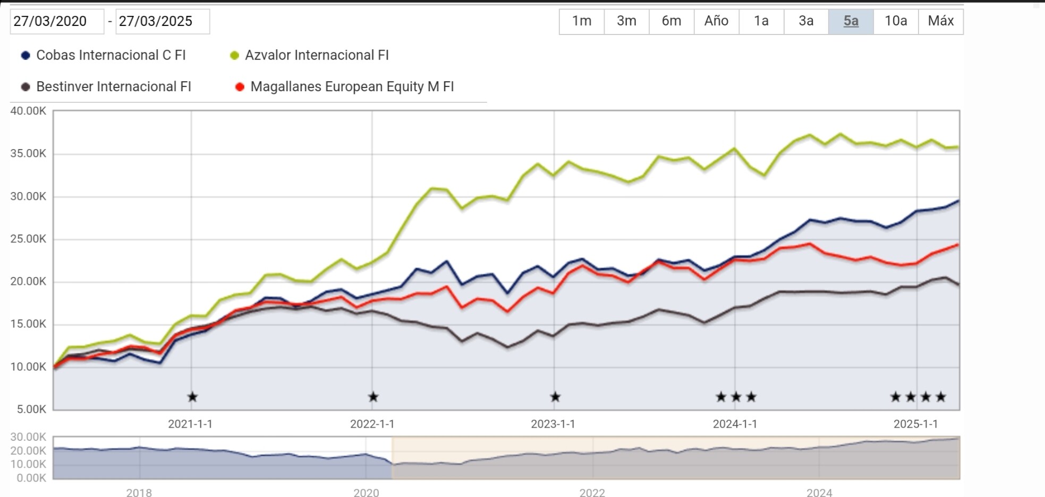This screenshot has width=1045, height=497.
Task: Click the 40.00K y-axis label
Action: click(x=28, y=111)
